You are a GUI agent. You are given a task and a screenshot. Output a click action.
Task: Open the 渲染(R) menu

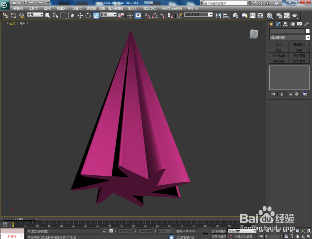pyautogui.click(x=132, y=8)
